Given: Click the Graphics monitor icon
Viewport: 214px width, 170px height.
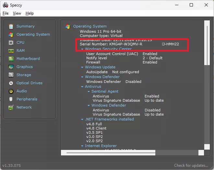Looking at the screenshot, I should (x=11, y=67).
